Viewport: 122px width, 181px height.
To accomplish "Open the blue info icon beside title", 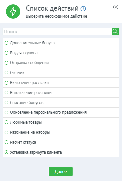I will [x=83, y=9].
